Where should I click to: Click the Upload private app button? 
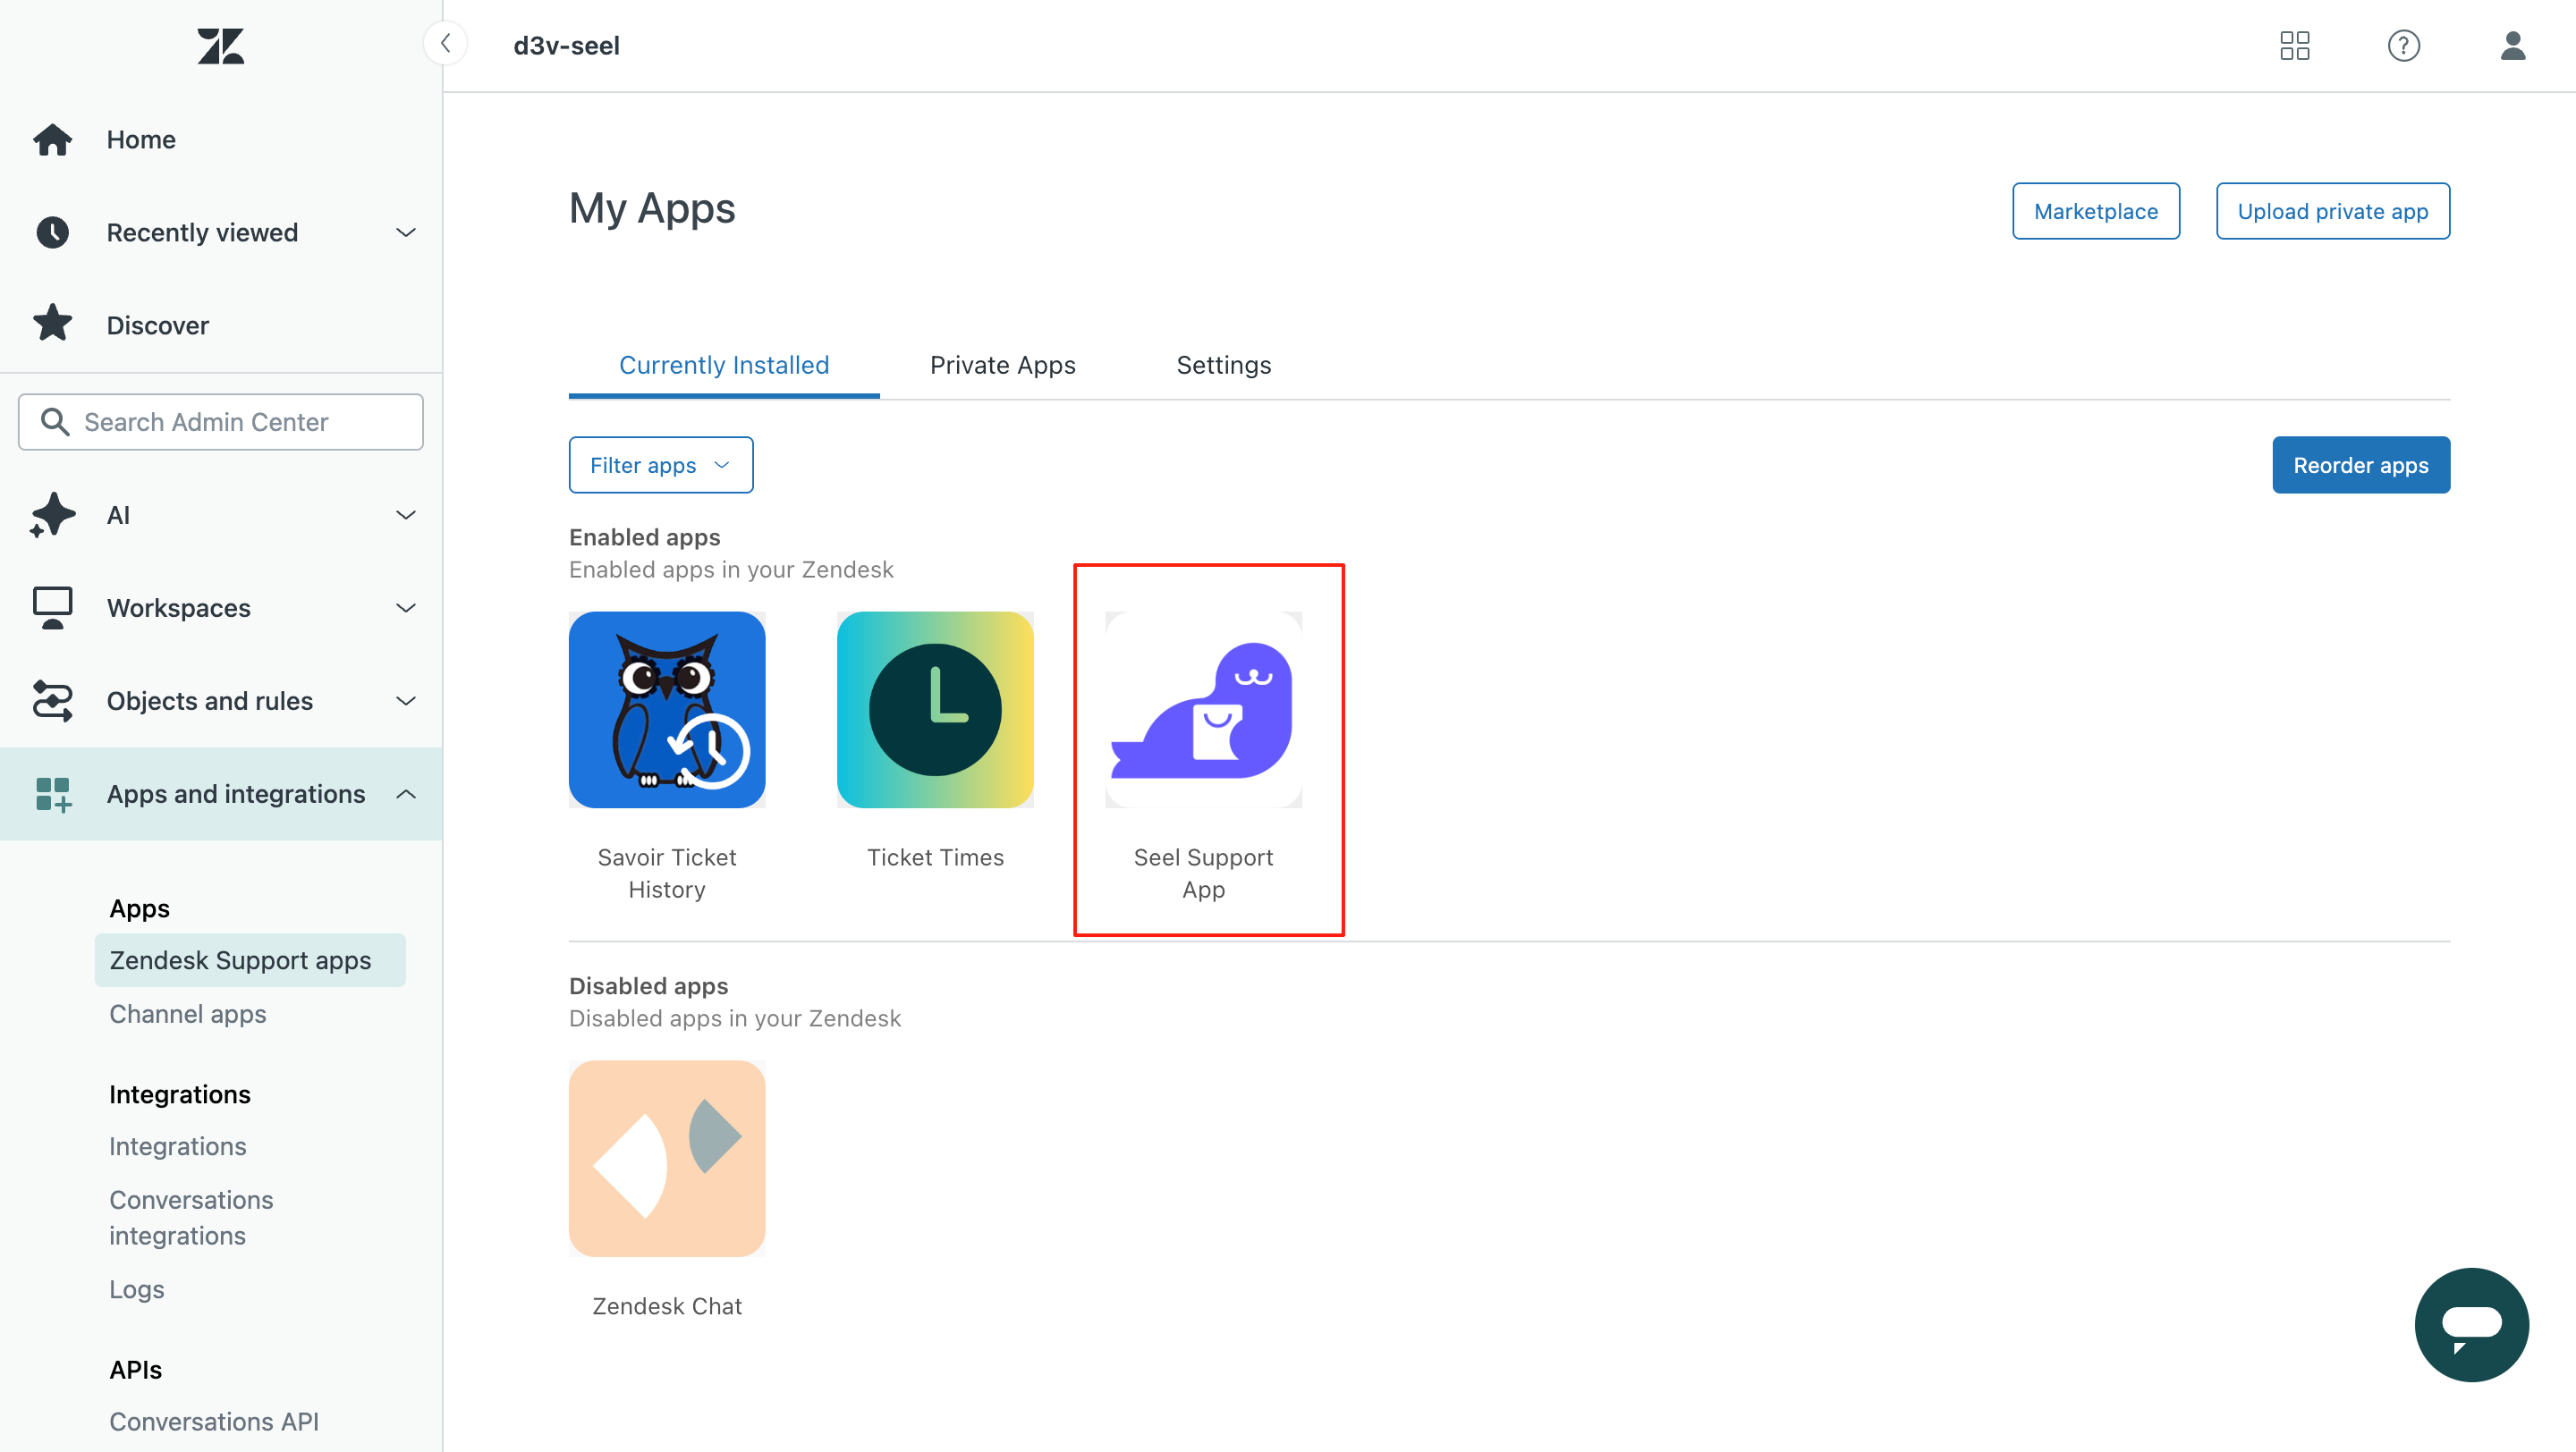pos(2332,211)
